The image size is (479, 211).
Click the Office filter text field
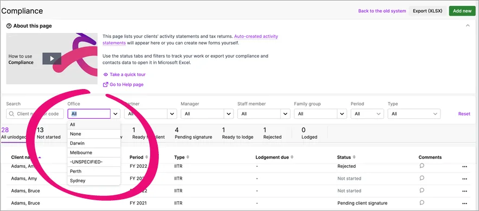click(x=89, y=114)
